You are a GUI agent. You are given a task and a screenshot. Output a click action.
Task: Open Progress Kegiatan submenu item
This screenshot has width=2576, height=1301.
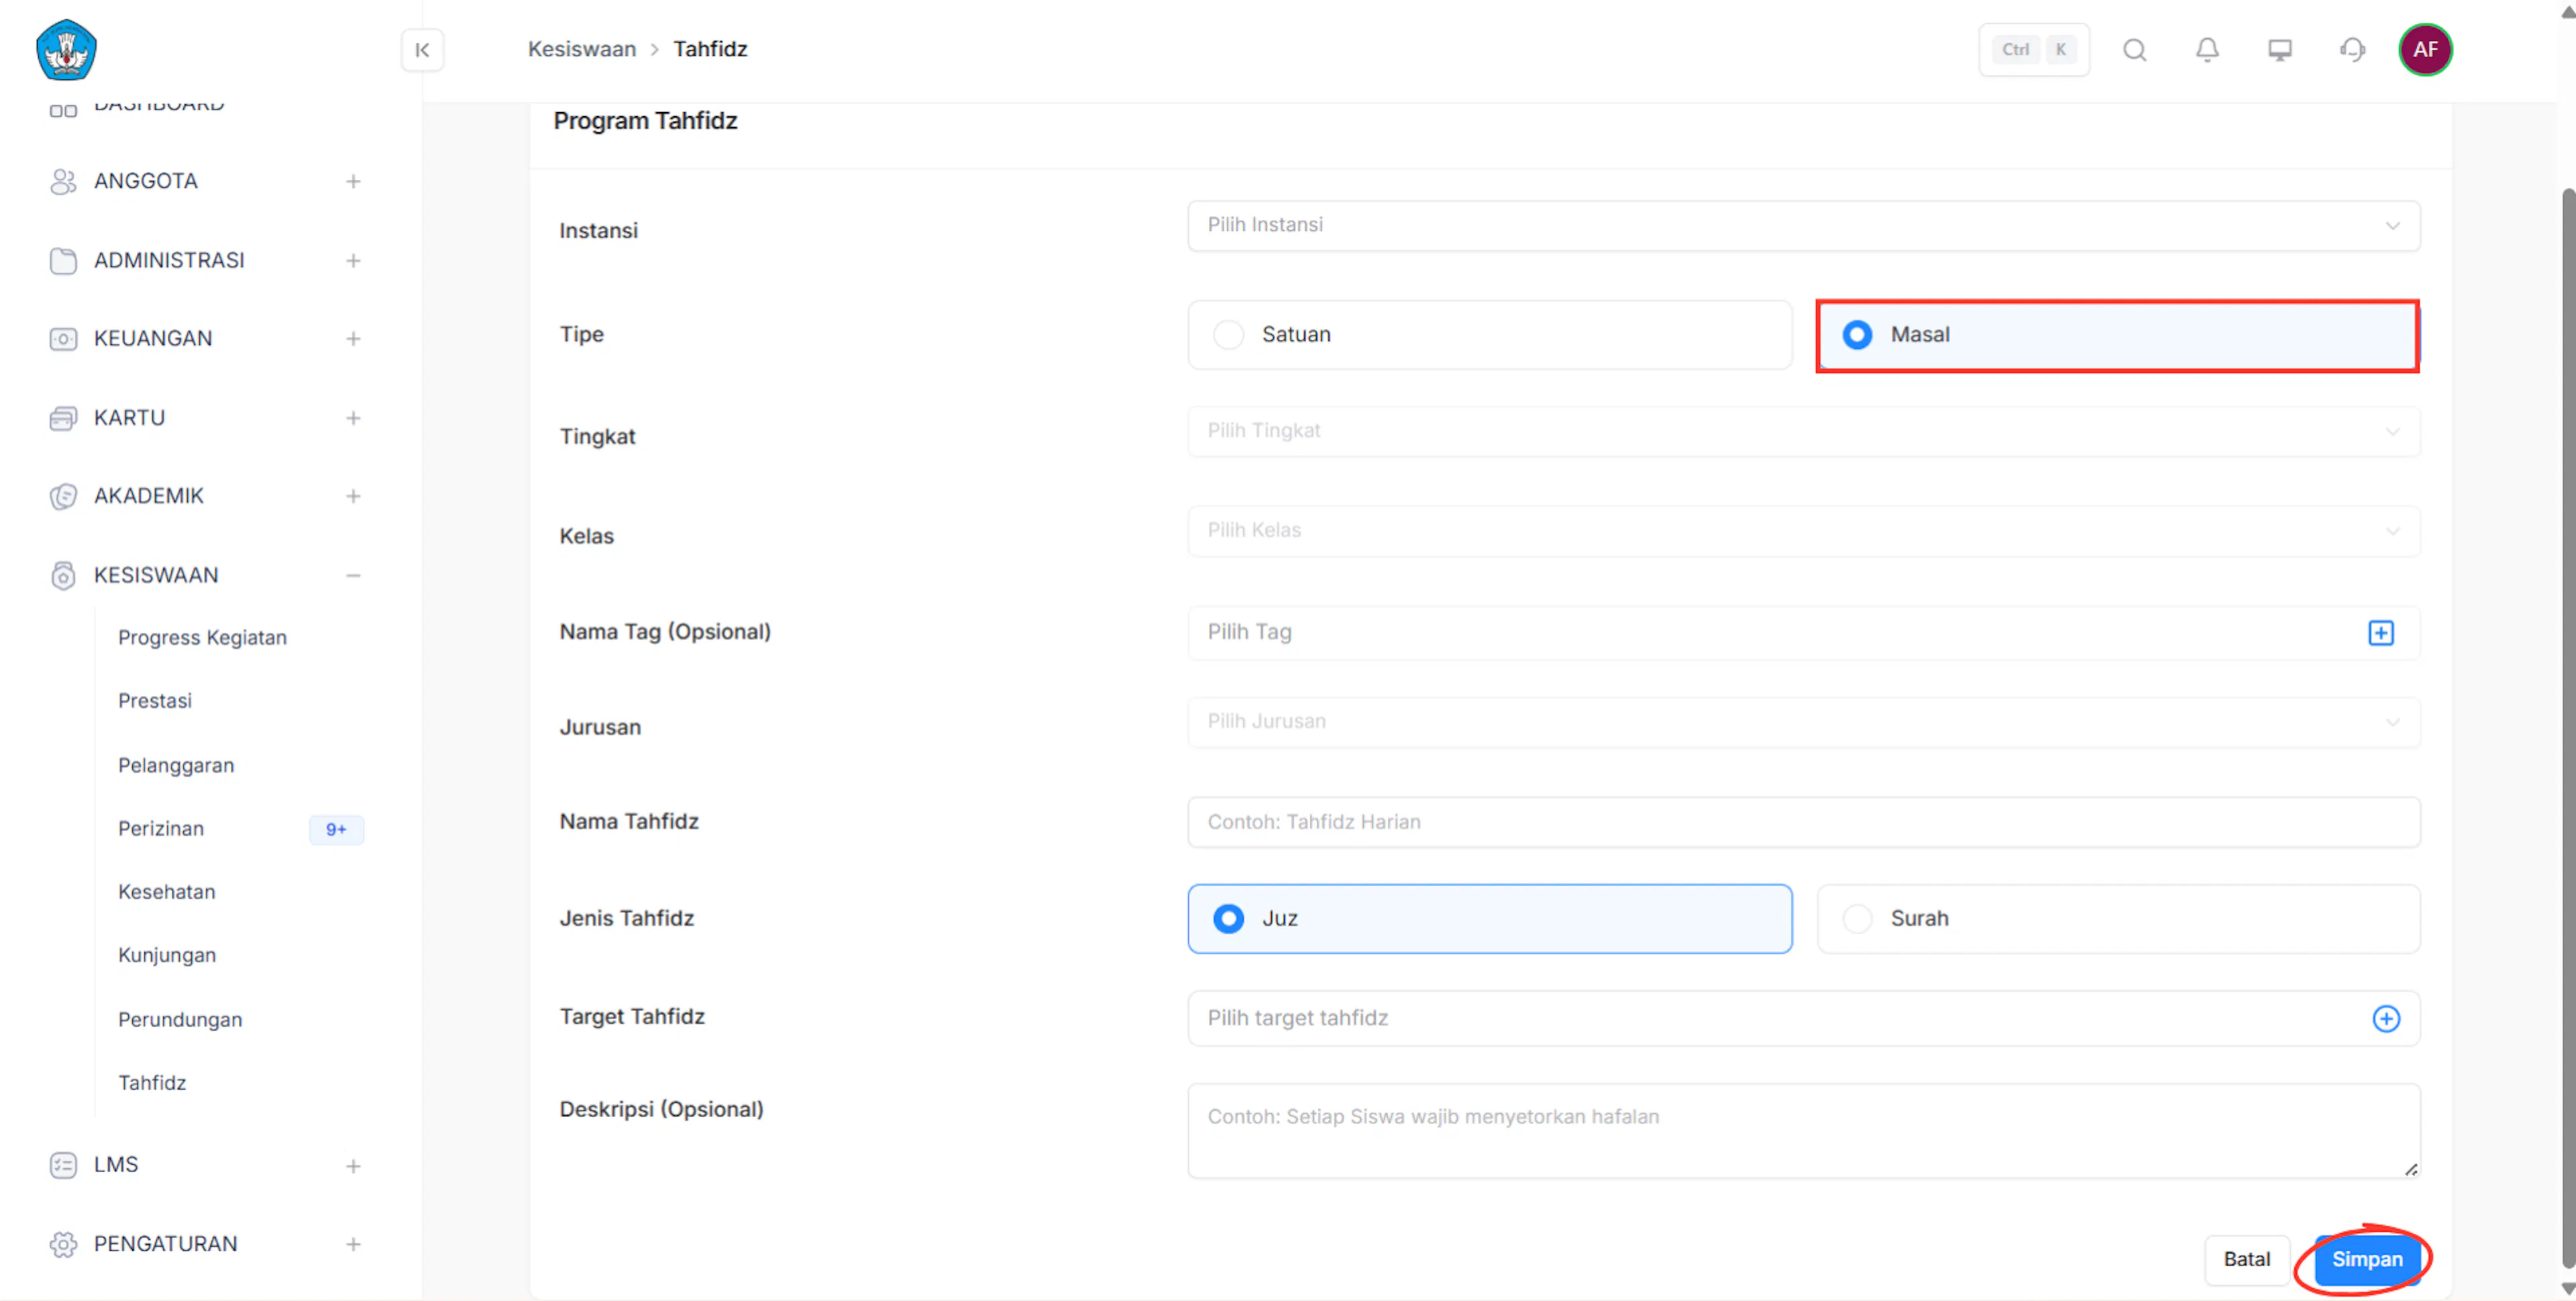(x=202, y=638)
